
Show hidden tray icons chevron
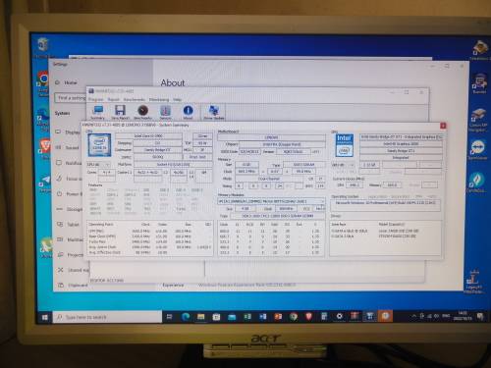click(x=413, y=316)
